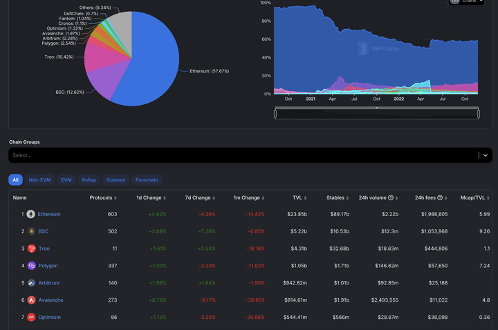
Task: Click BSC 7d change +7.26%
Action: 207,231
